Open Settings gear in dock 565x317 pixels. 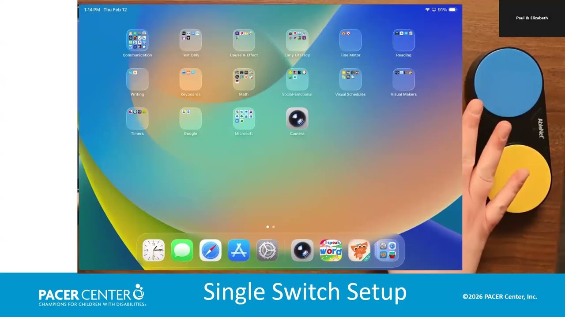(267, 250)
